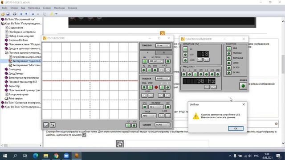The height and width of the screenshot is (160, 285).
Task: Open TIME/DIV dropdown
Action: [163, 46]
